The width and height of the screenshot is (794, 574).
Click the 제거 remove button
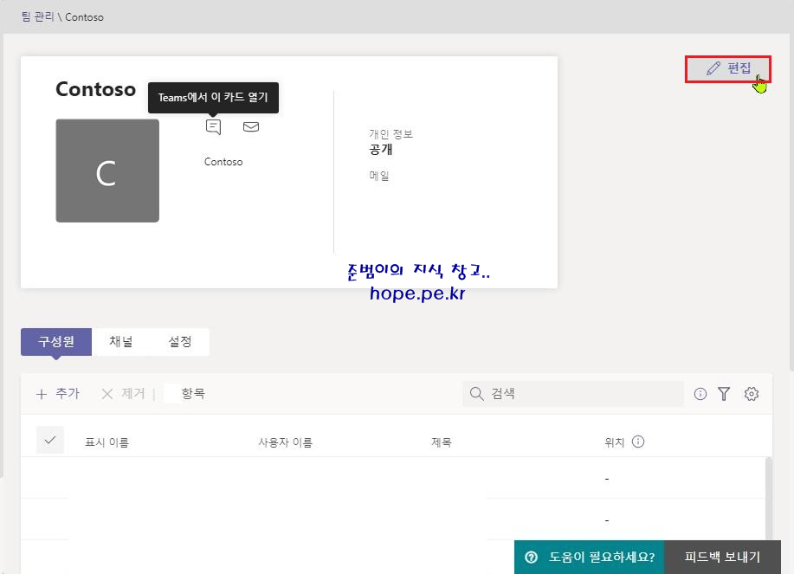click(123, 394)
